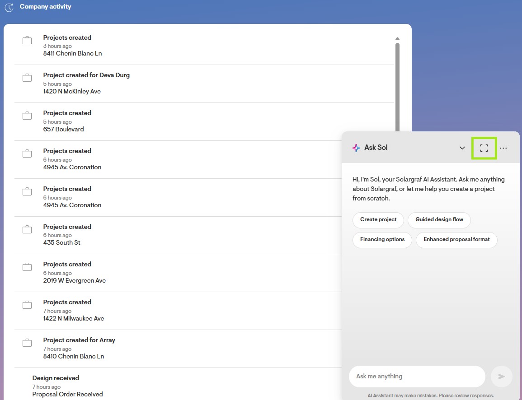Image resolution: width=522 pixels, height=400 pixels.
Task: Select 1422 N Milwaukee Ave address
Action: 74,319
